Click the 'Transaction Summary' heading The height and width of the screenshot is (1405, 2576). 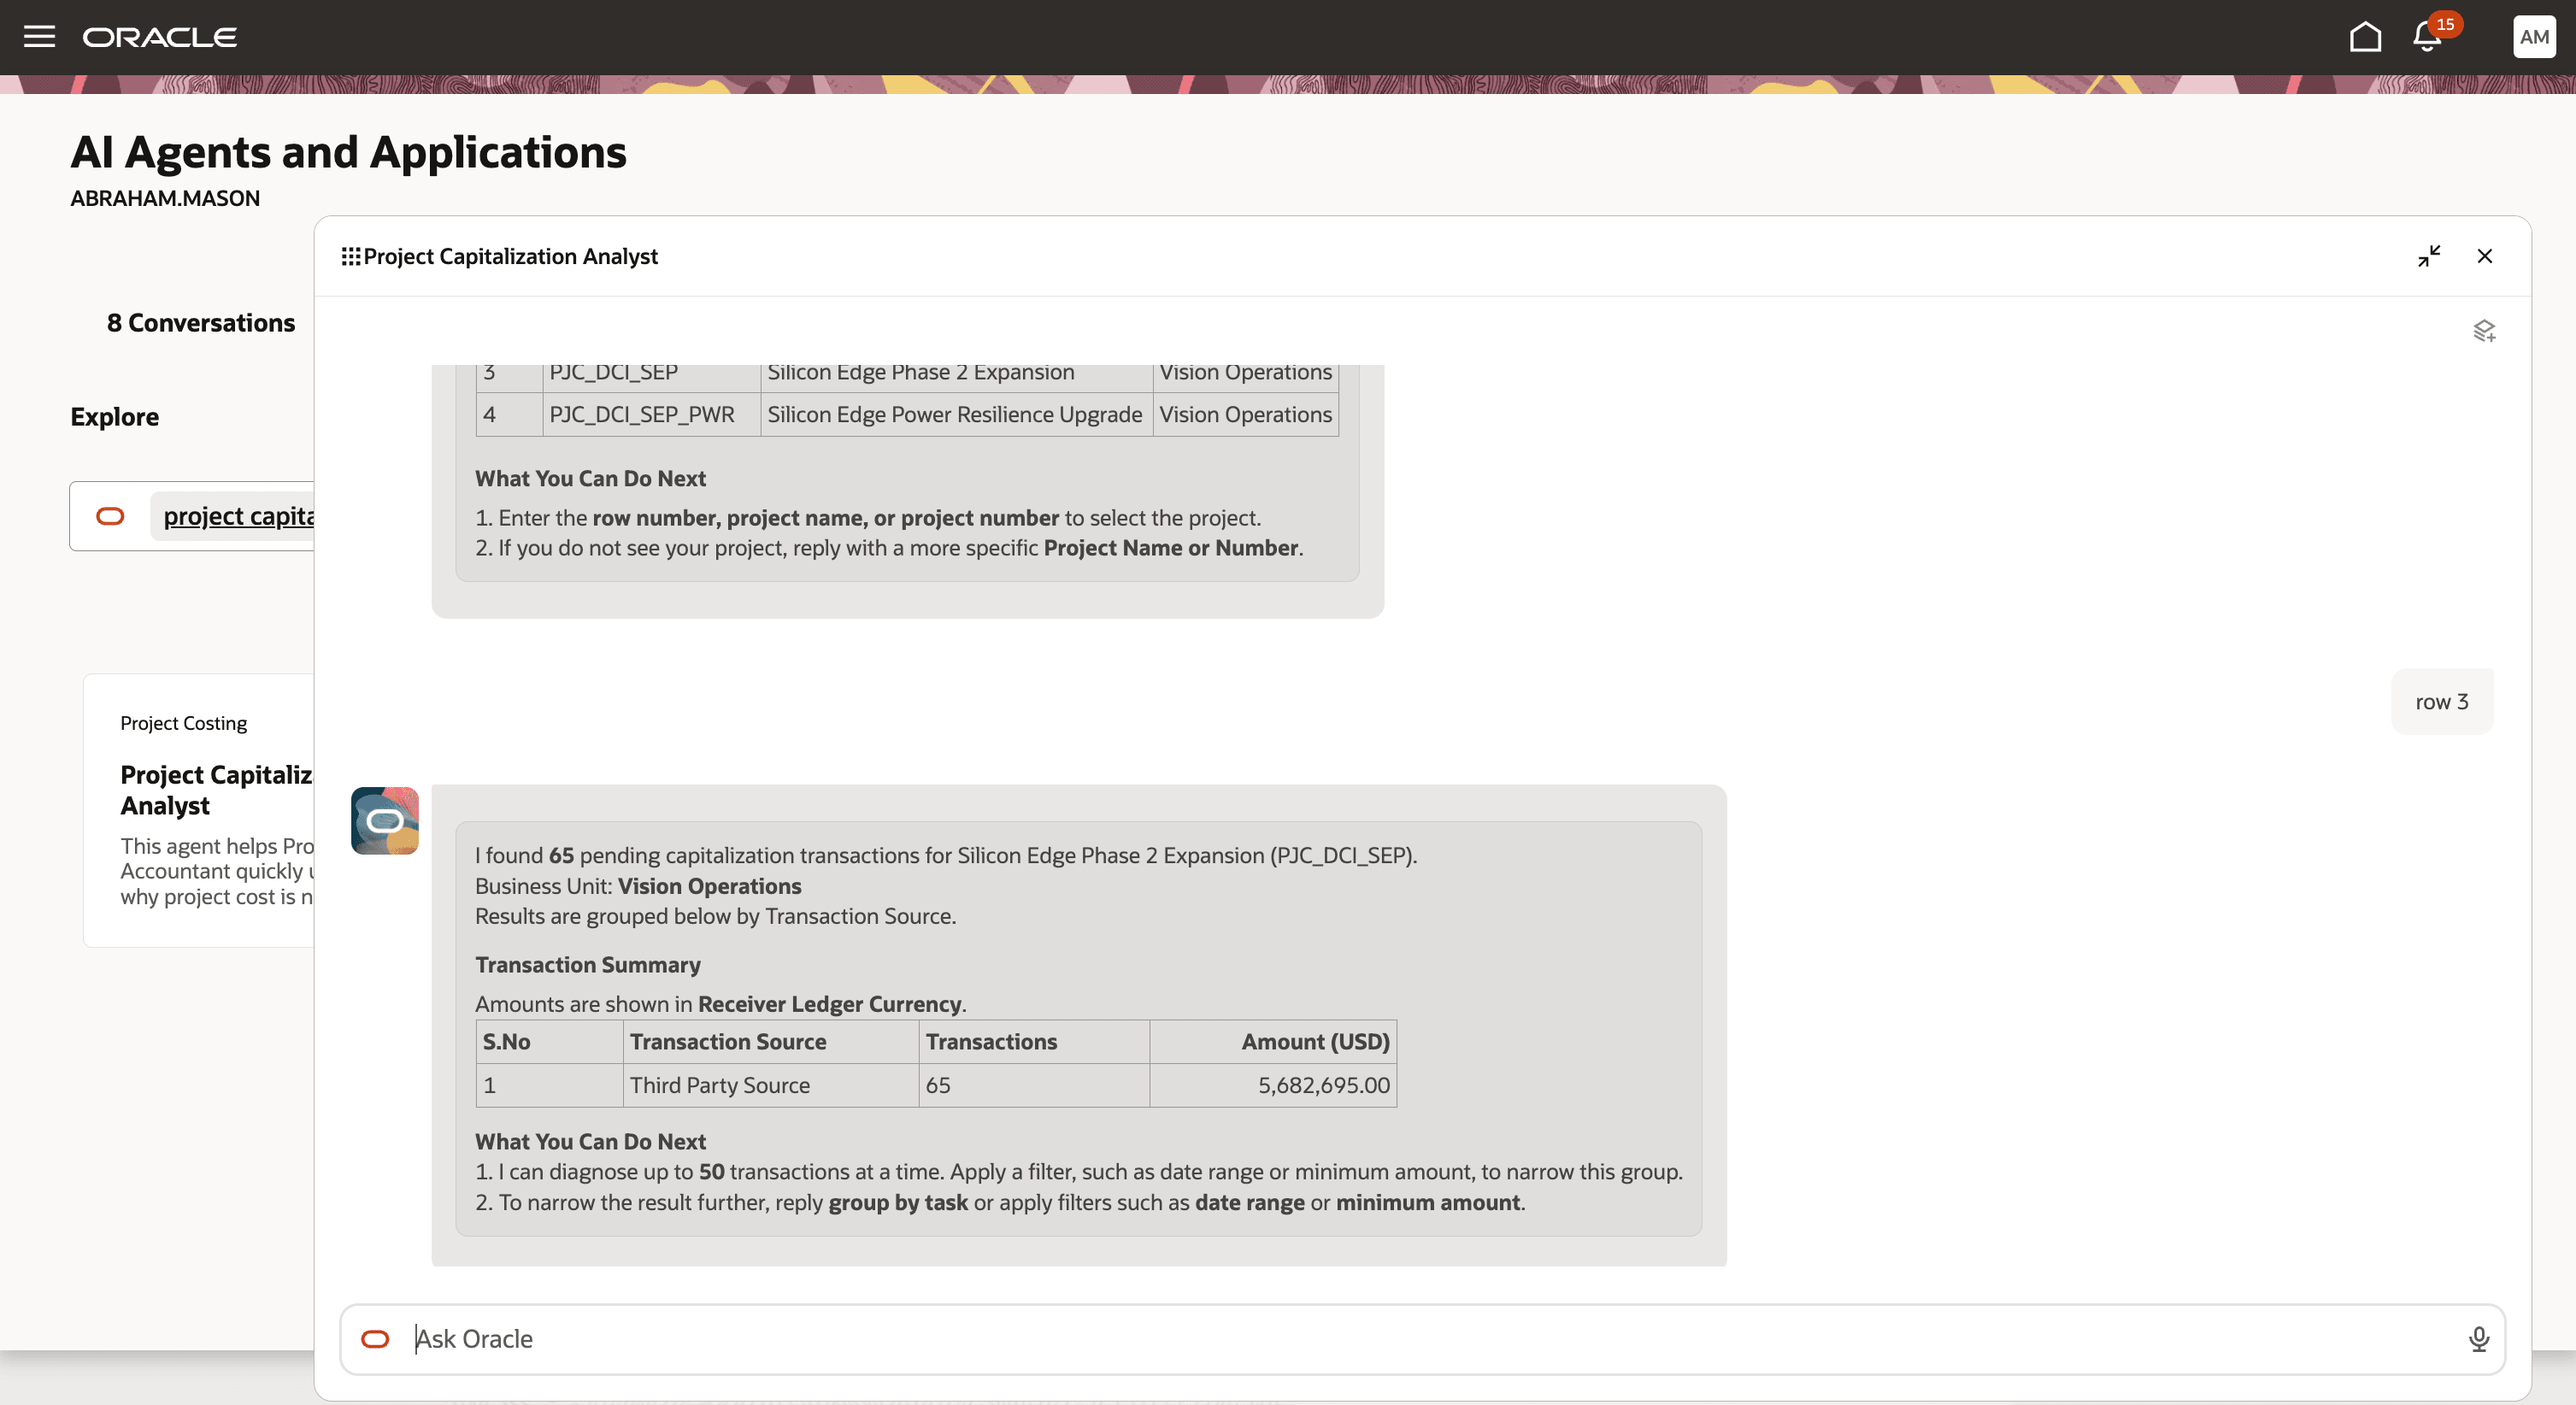click(588, 965)
